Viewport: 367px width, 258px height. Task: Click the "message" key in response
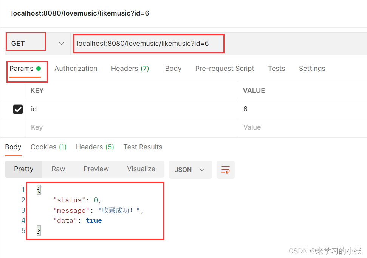pos(71,210)
